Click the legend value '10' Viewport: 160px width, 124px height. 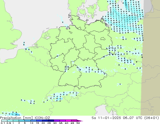click(32, 123)
